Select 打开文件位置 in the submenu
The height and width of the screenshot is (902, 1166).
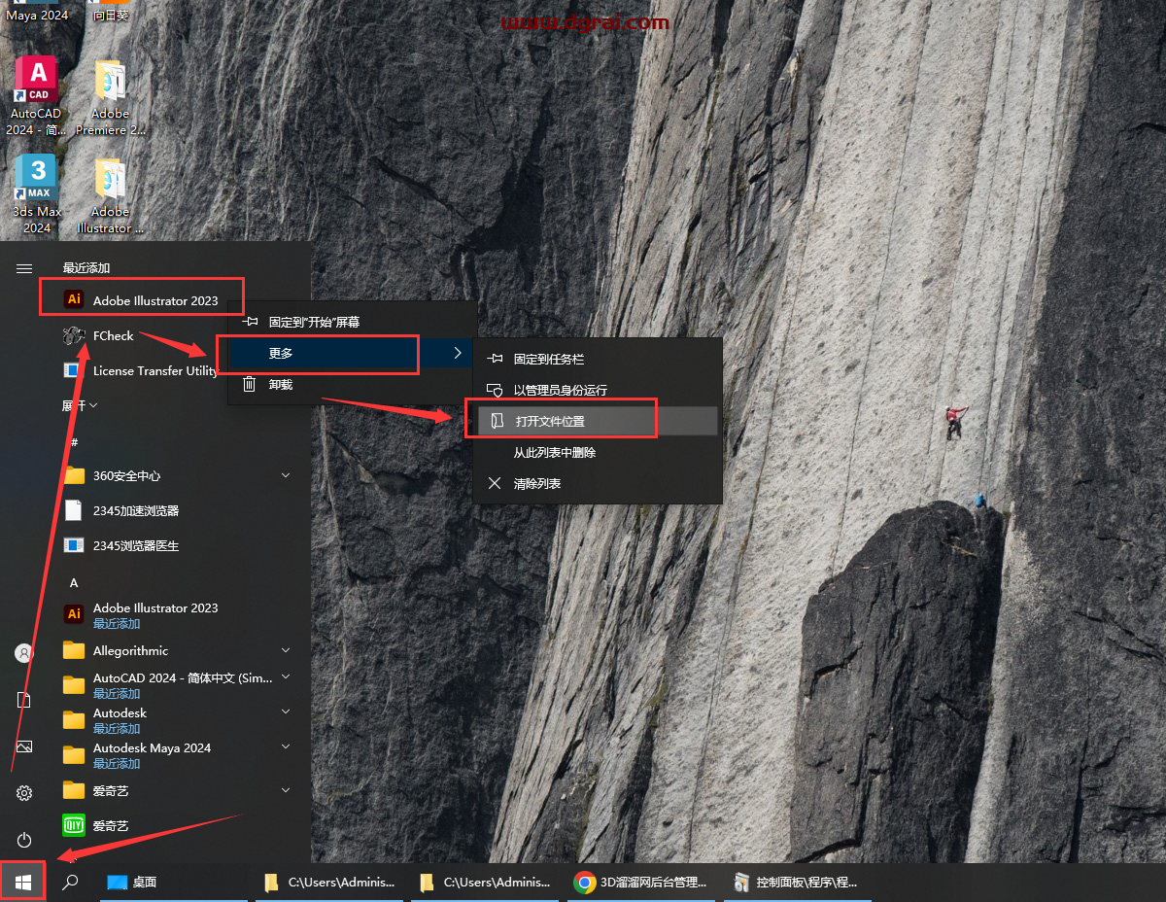point(550,421)
